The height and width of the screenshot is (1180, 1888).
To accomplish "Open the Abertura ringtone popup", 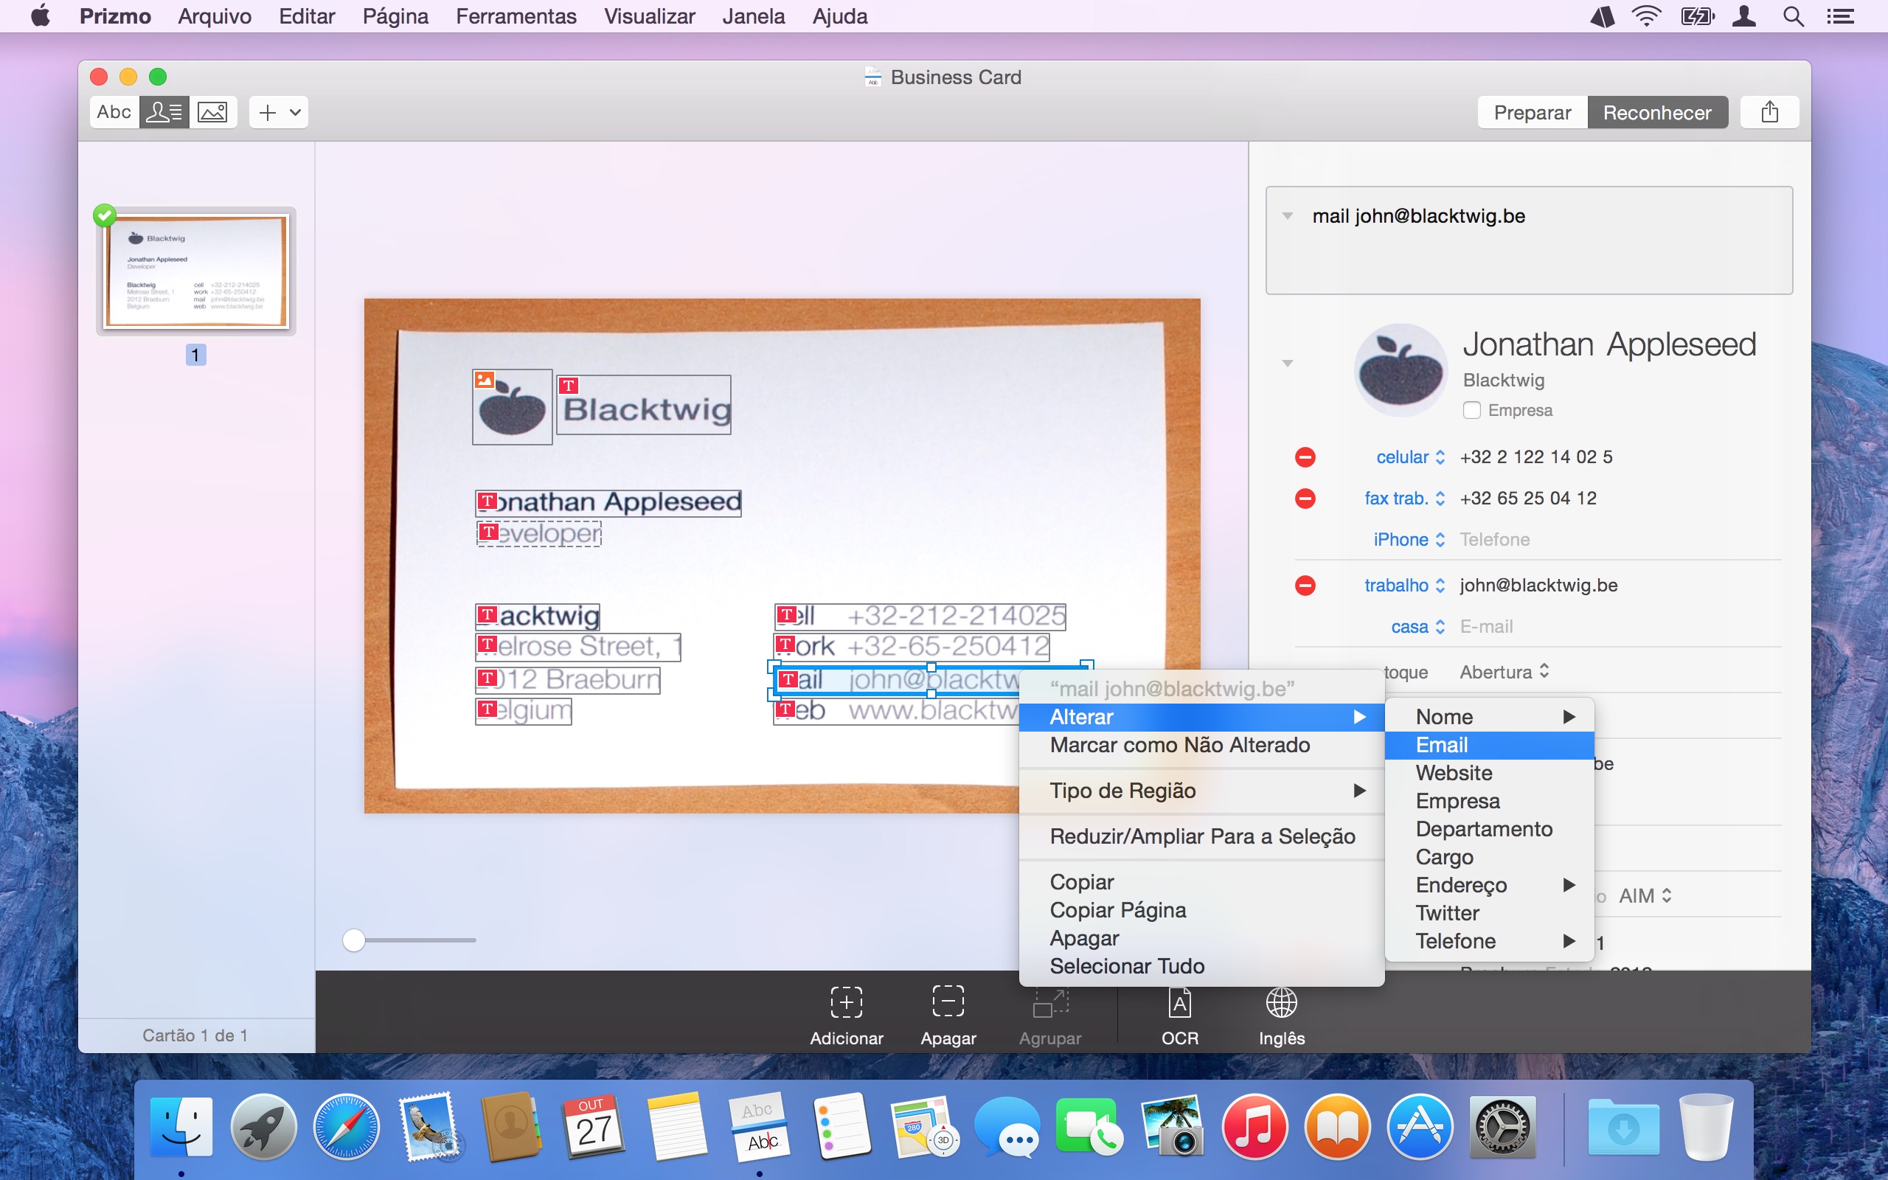I will click(x=1504, y=672).
